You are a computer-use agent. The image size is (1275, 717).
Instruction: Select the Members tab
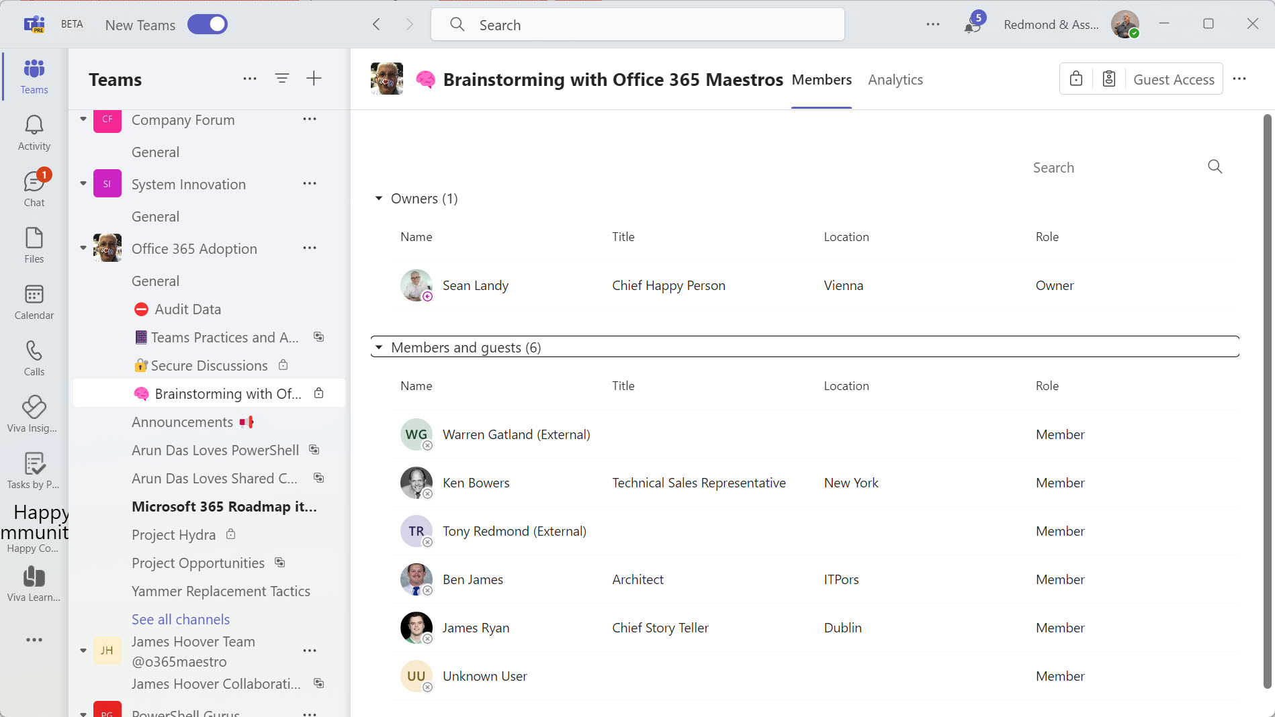click(x=821, y=80)
